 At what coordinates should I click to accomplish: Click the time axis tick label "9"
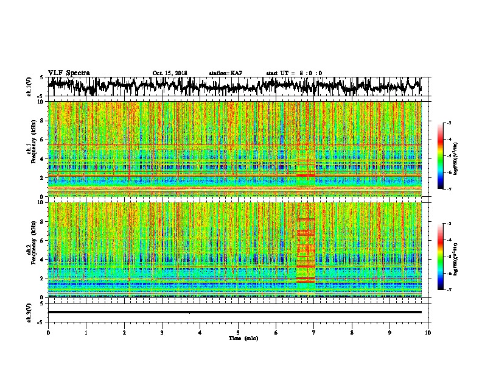coord(389,332)
